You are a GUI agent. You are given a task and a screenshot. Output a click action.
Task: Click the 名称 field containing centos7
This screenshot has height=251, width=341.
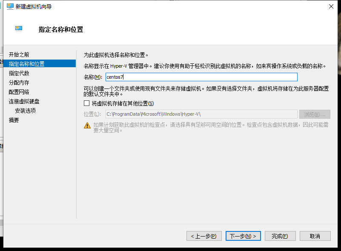click(201, 77)
